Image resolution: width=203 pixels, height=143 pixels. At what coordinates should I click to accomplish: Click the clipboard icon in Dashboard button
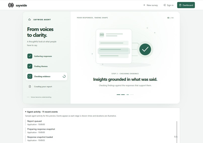click(180, 5)
